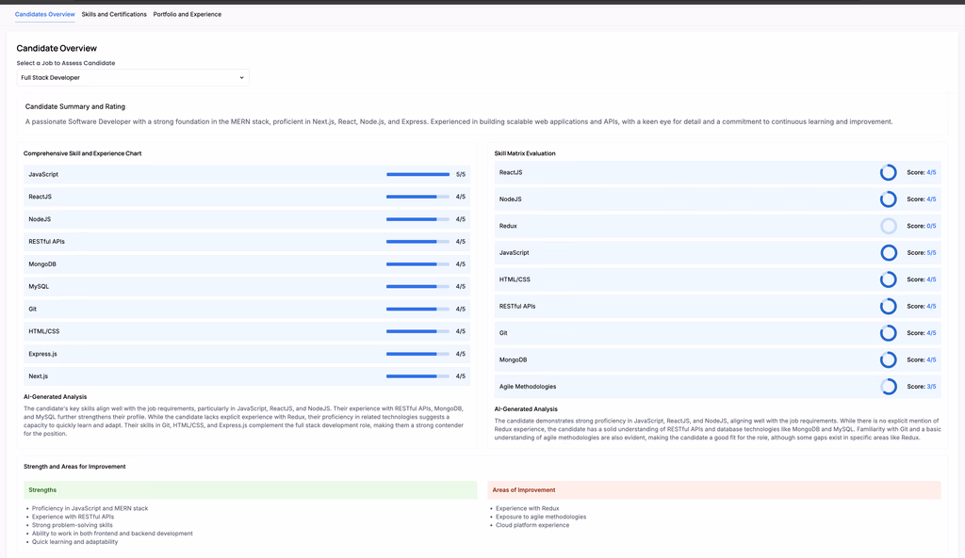965x558 pixels.
Task: Click 'Quick learning and adaptability' bullet
Action: coord(74,541)
